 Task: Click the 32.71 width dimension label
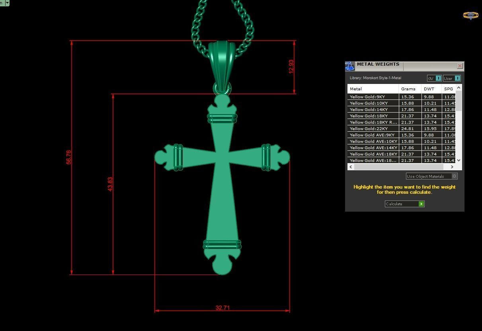pos(222,308)
